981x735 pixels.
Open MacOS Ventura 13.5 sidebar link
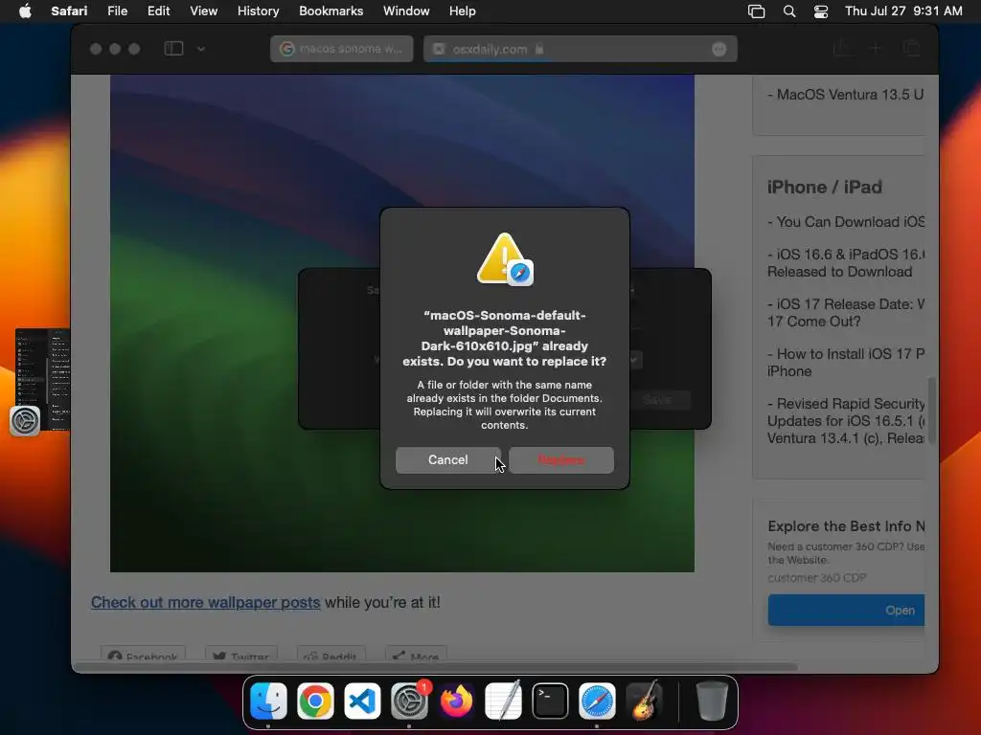[x=845, y=95]
